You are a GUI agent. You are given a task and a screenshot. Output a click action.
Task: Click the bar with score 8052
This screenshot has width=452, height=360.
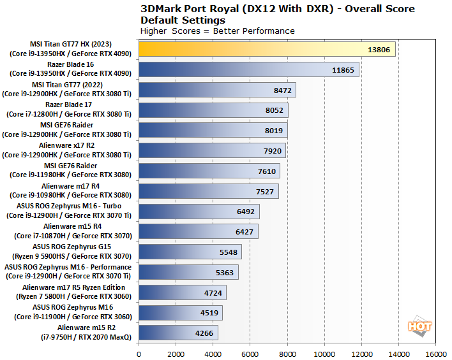click(x=214, y=110)
